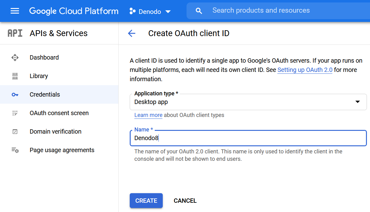This screenshot has width=370, height=212.
Task: Click the OAuth consent screen icon
Action: [15, 113]
